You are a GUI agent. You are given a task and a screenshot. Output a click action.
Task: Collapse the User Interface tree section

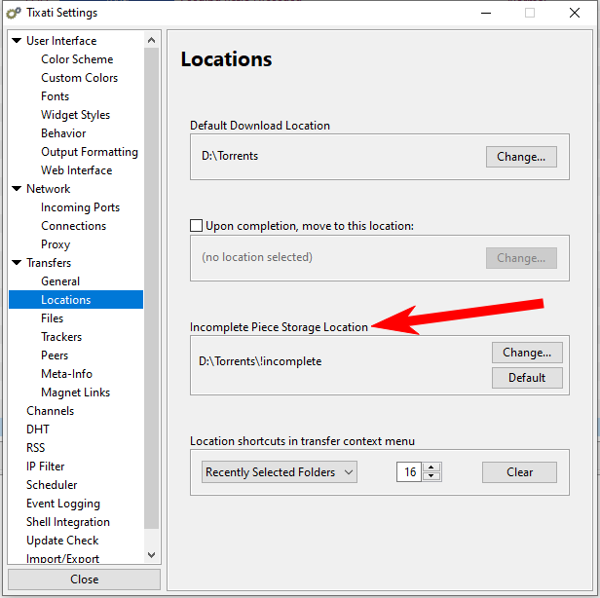[x=17, y=40]
